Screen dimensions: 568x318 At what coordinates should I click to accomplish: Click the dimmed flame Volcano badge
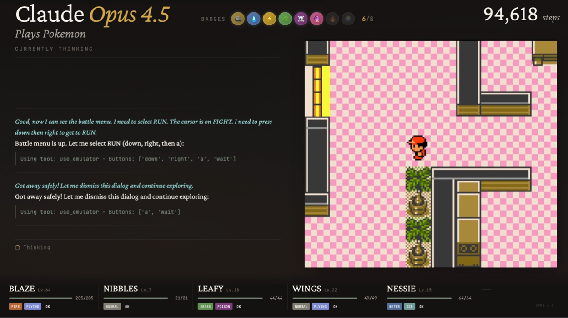[332, 19]
